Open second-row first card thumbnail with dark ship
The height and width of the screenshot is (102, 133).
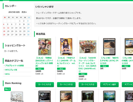pyautogui.click(x=45, y=96)
